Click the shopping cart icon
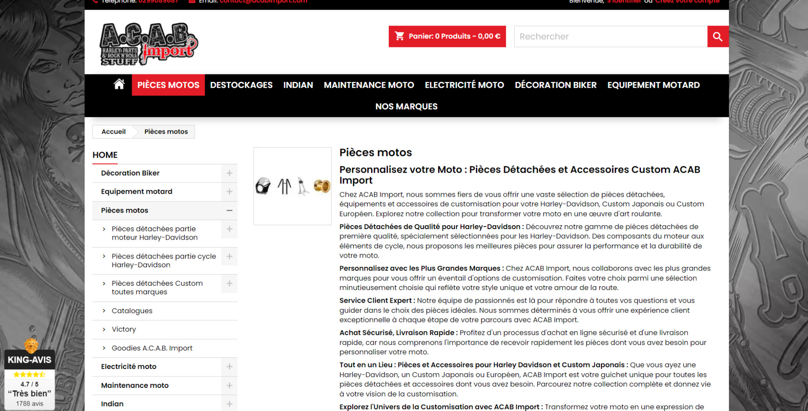 (x=399, y=36)
